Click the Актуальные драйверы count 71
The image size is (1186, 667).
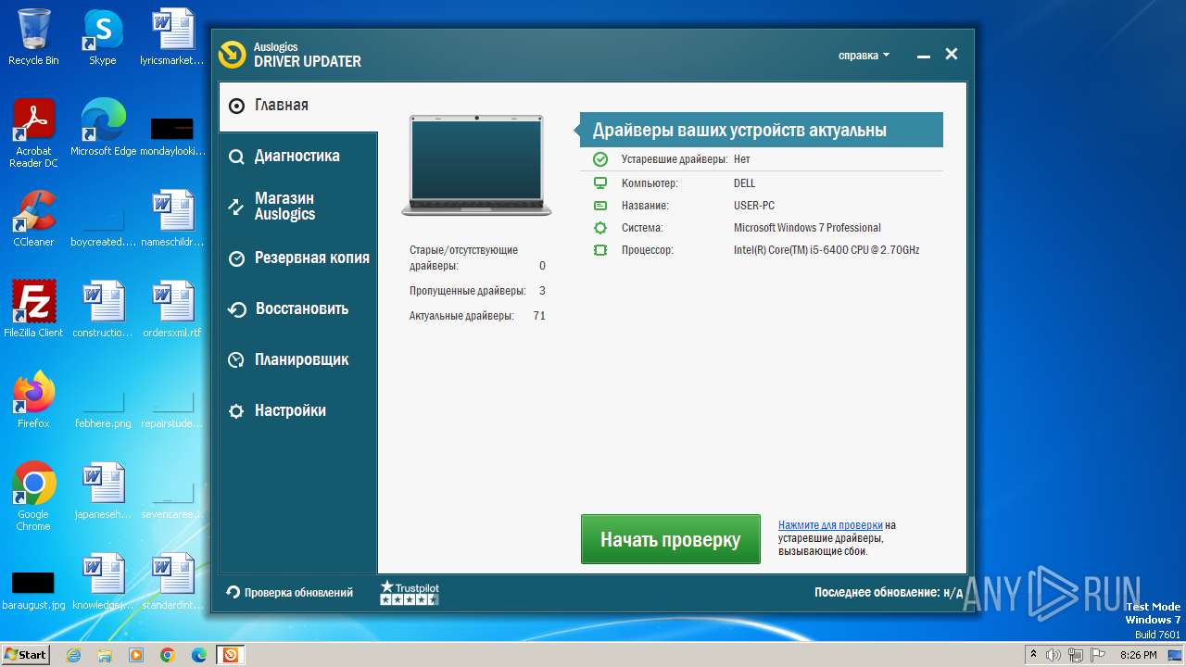click(539, 316)
